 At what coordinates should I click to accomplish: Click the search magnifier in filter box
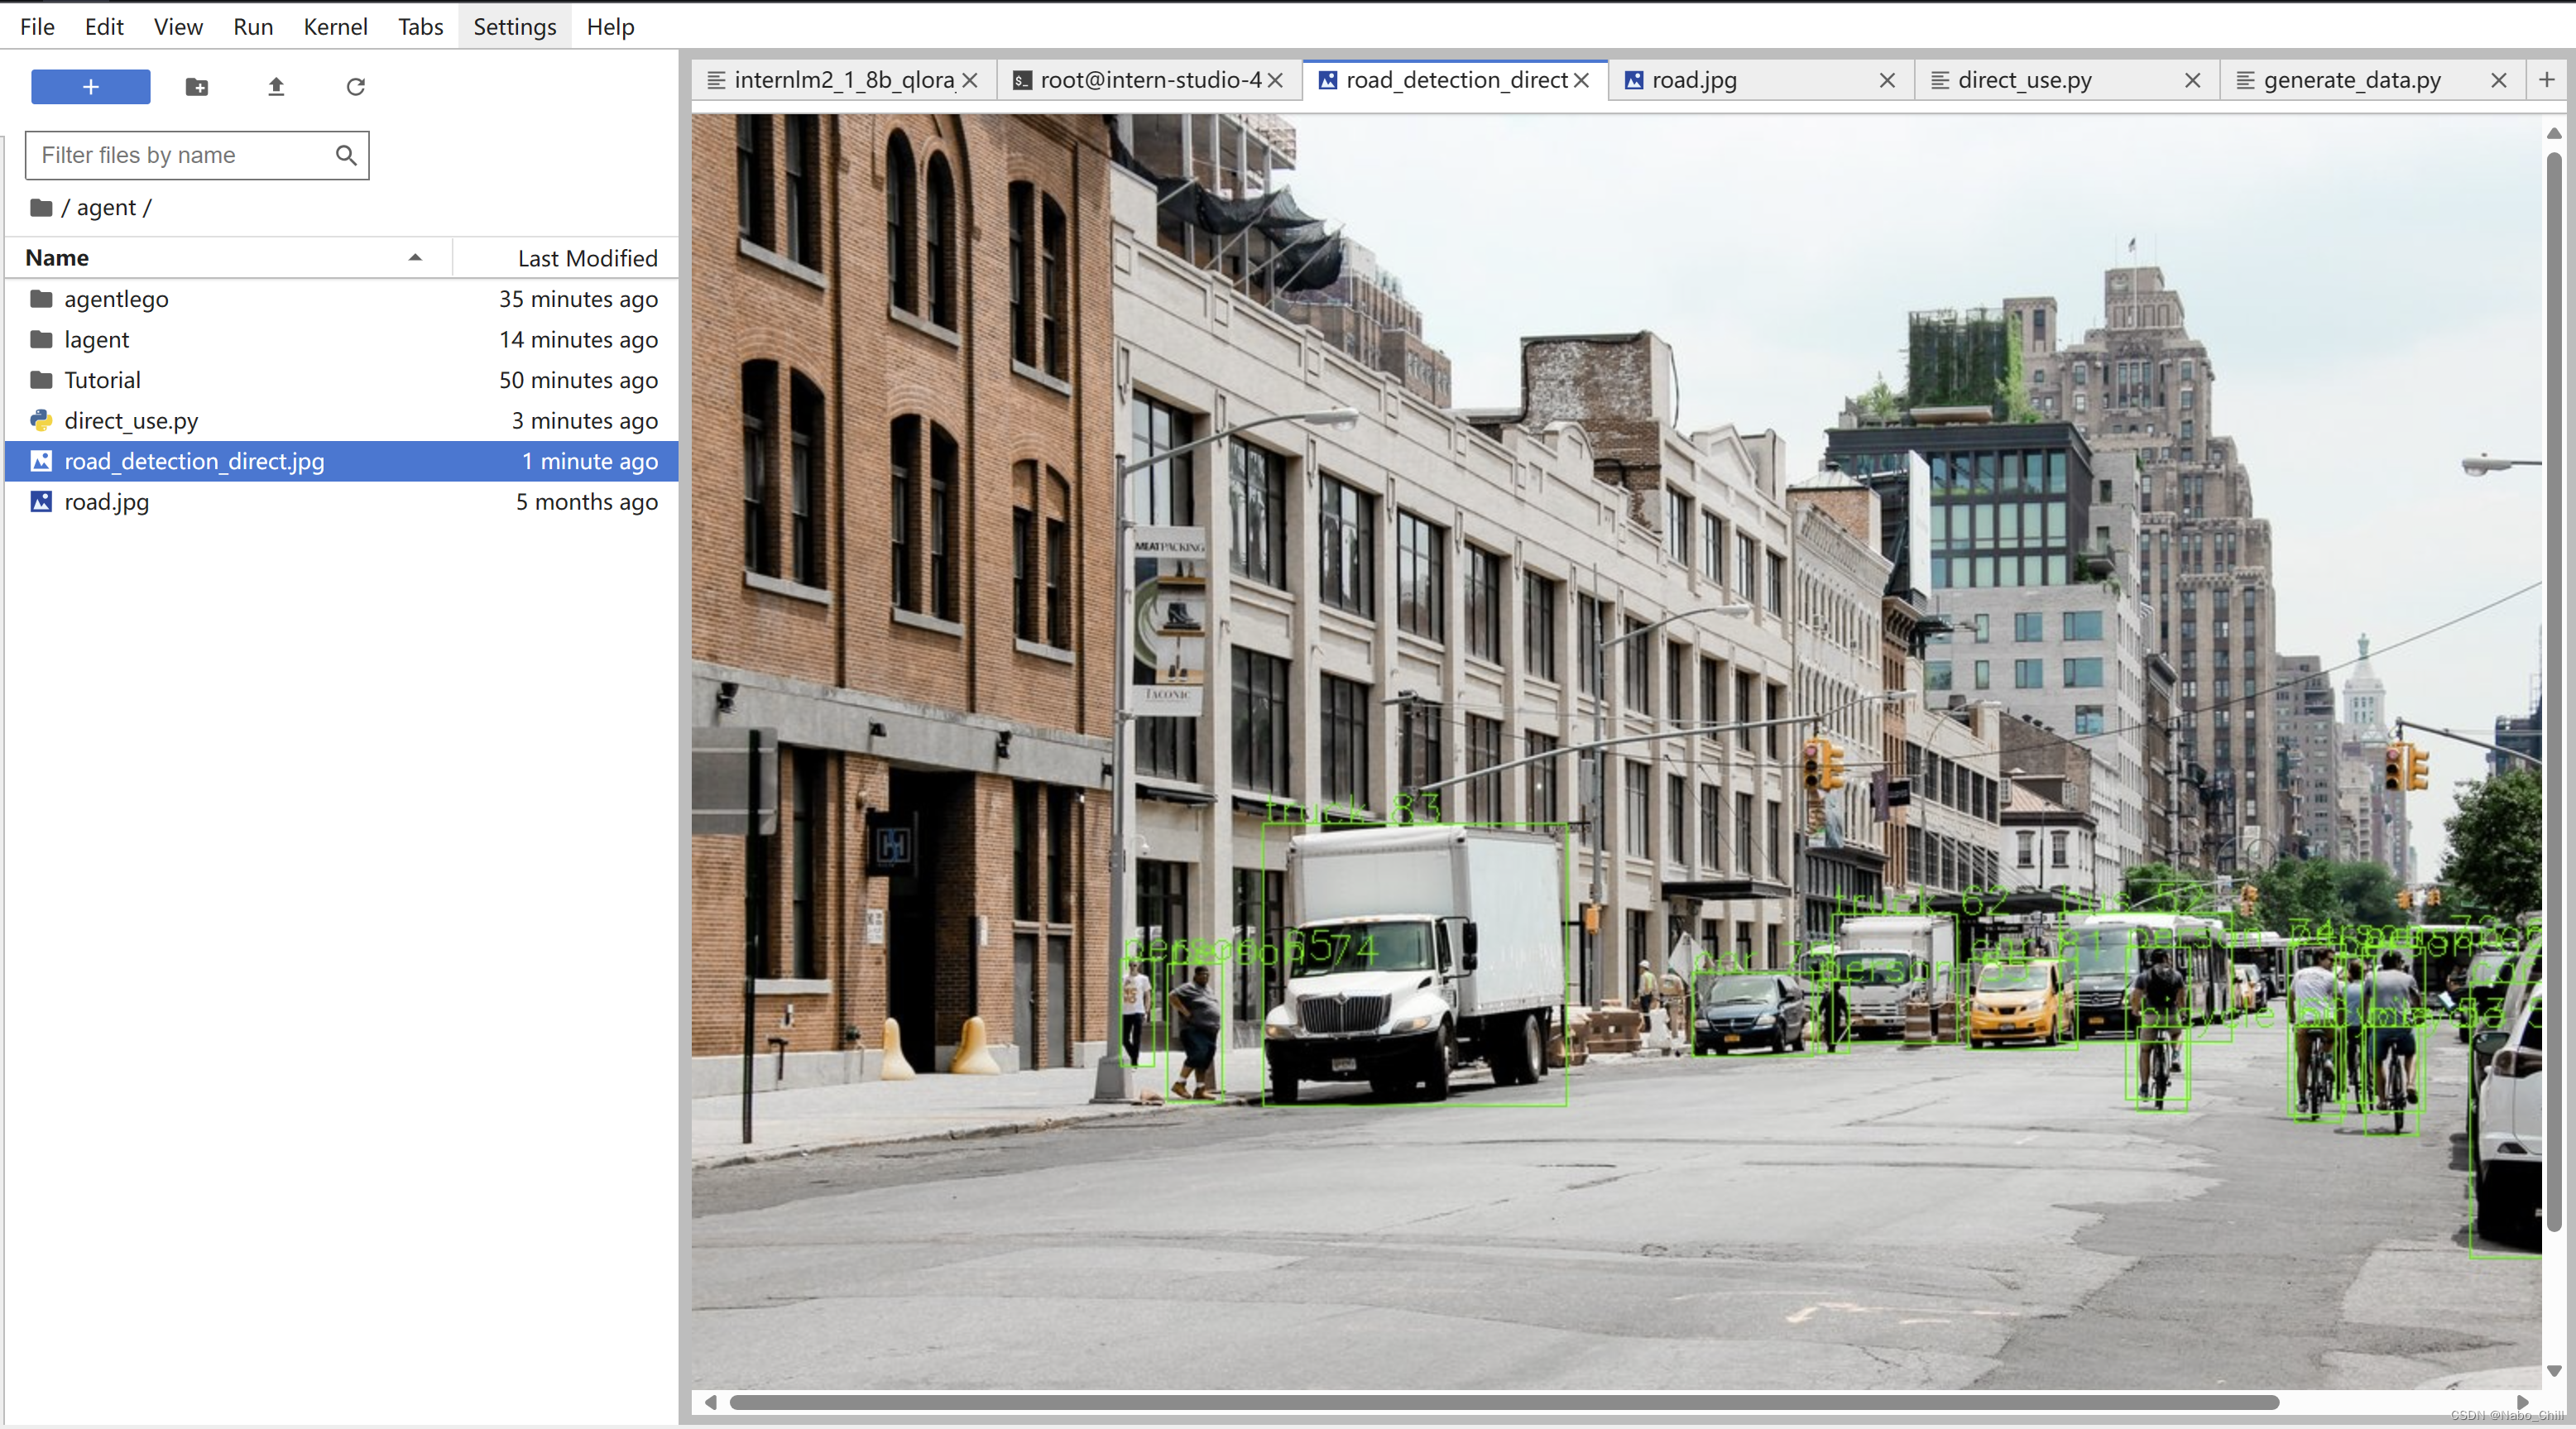pos(345,155)
